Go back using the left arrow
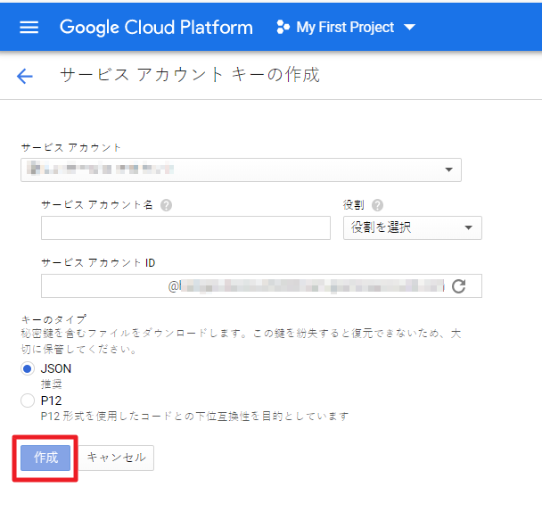 (x=25, y=77)
